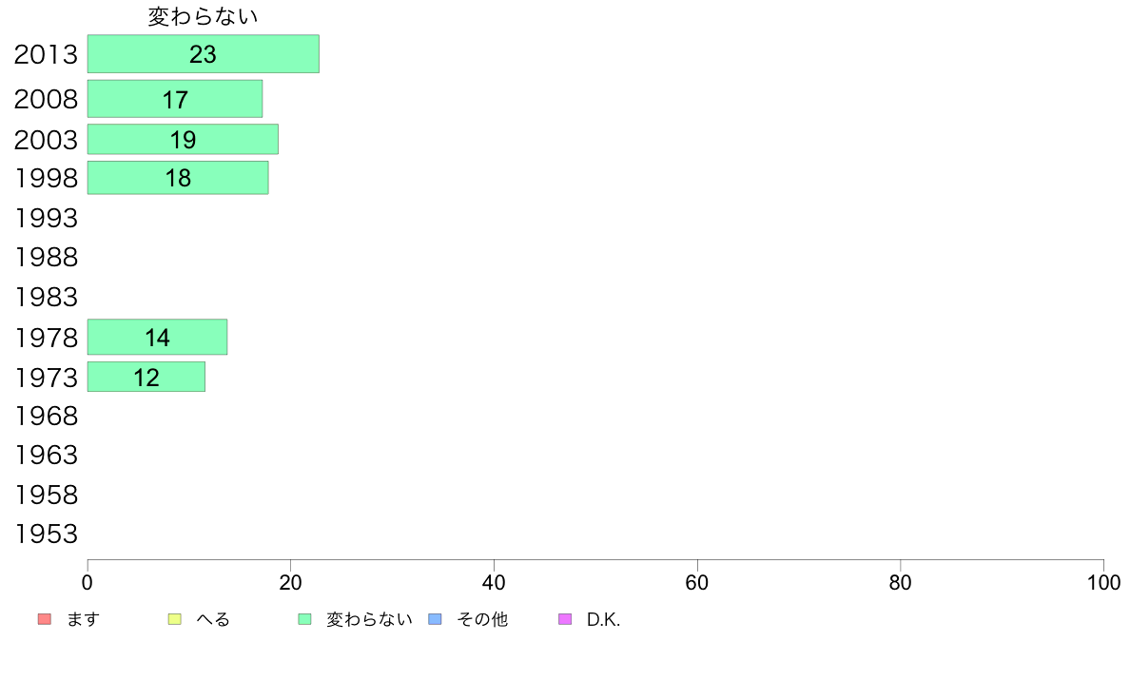This screenshot has width=1130, height=700.
Task: Select the 1978 bar showing 14
Action: point(157,337)
